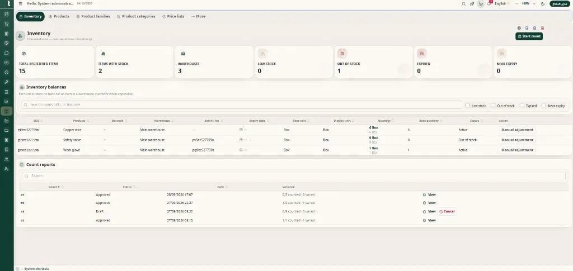573x271 pixels.
Task: View the draft count report #3
Action: tap(429, 212)
